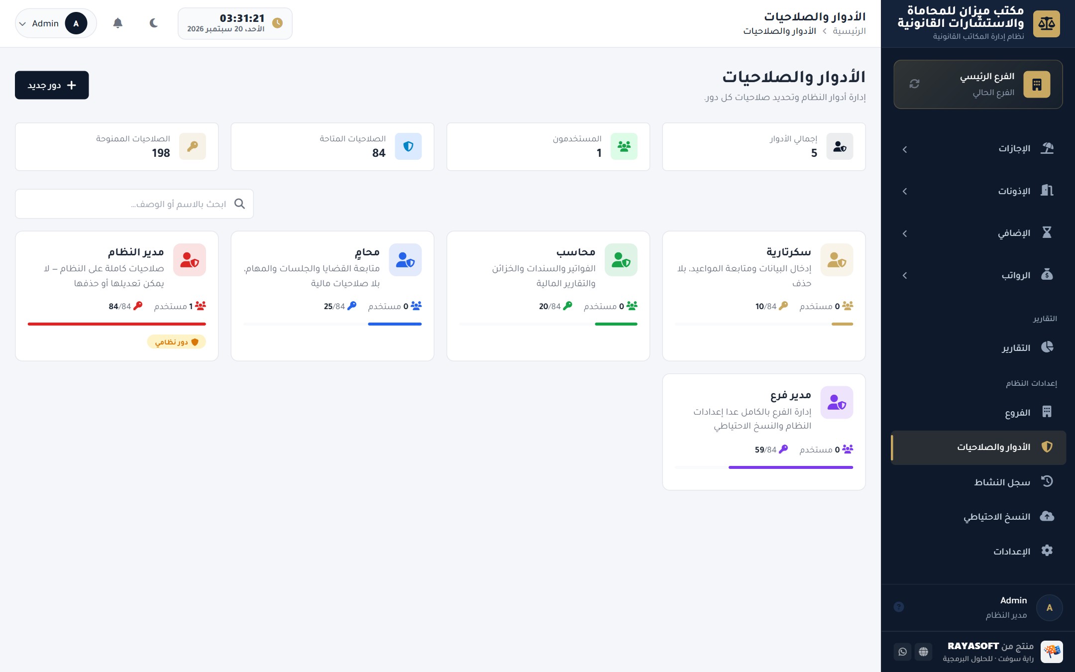The width and height of the screenshot is (1075, 672).
Task: Click the دور نظامي badge
Action: pos(176,342)
